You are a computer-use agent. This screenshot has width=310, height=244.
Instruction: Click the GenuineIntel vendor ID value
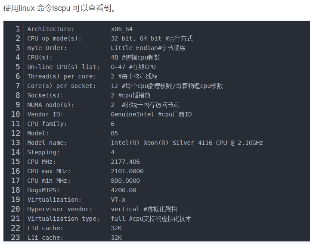(x=132, y=115)
